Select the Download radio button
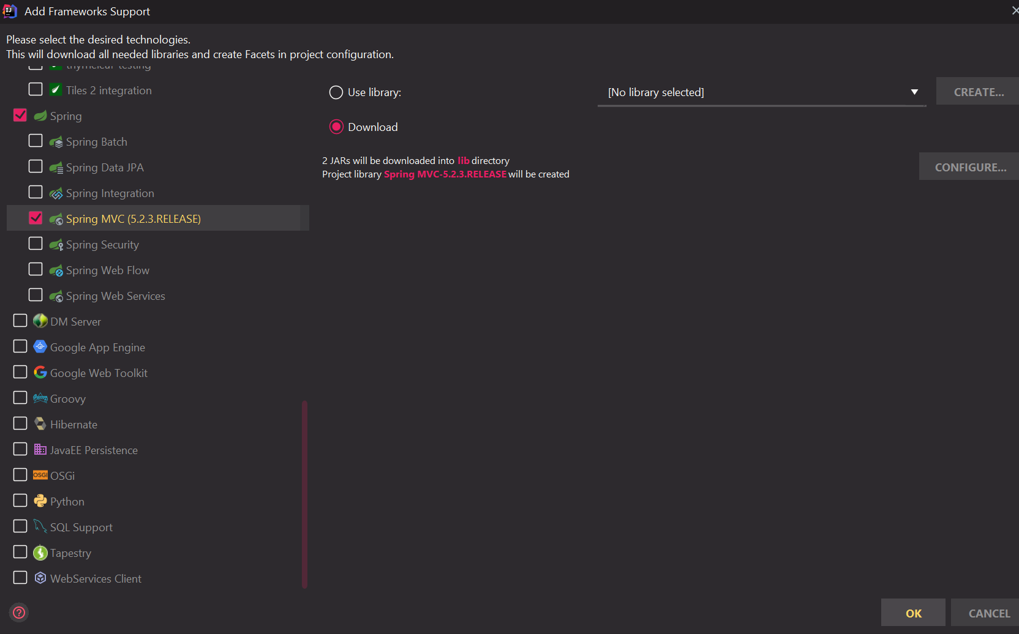The image size is (1019, 634). [x=336, y=127]
